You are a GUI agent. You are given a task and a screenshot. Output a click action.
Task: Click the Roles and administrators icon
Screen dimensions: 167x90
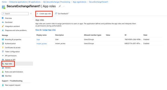(3, 72)
